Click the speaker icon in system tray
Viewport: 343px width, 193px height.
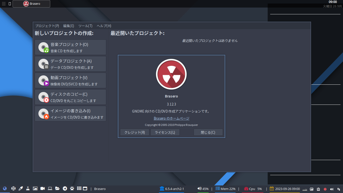point(332,189)
